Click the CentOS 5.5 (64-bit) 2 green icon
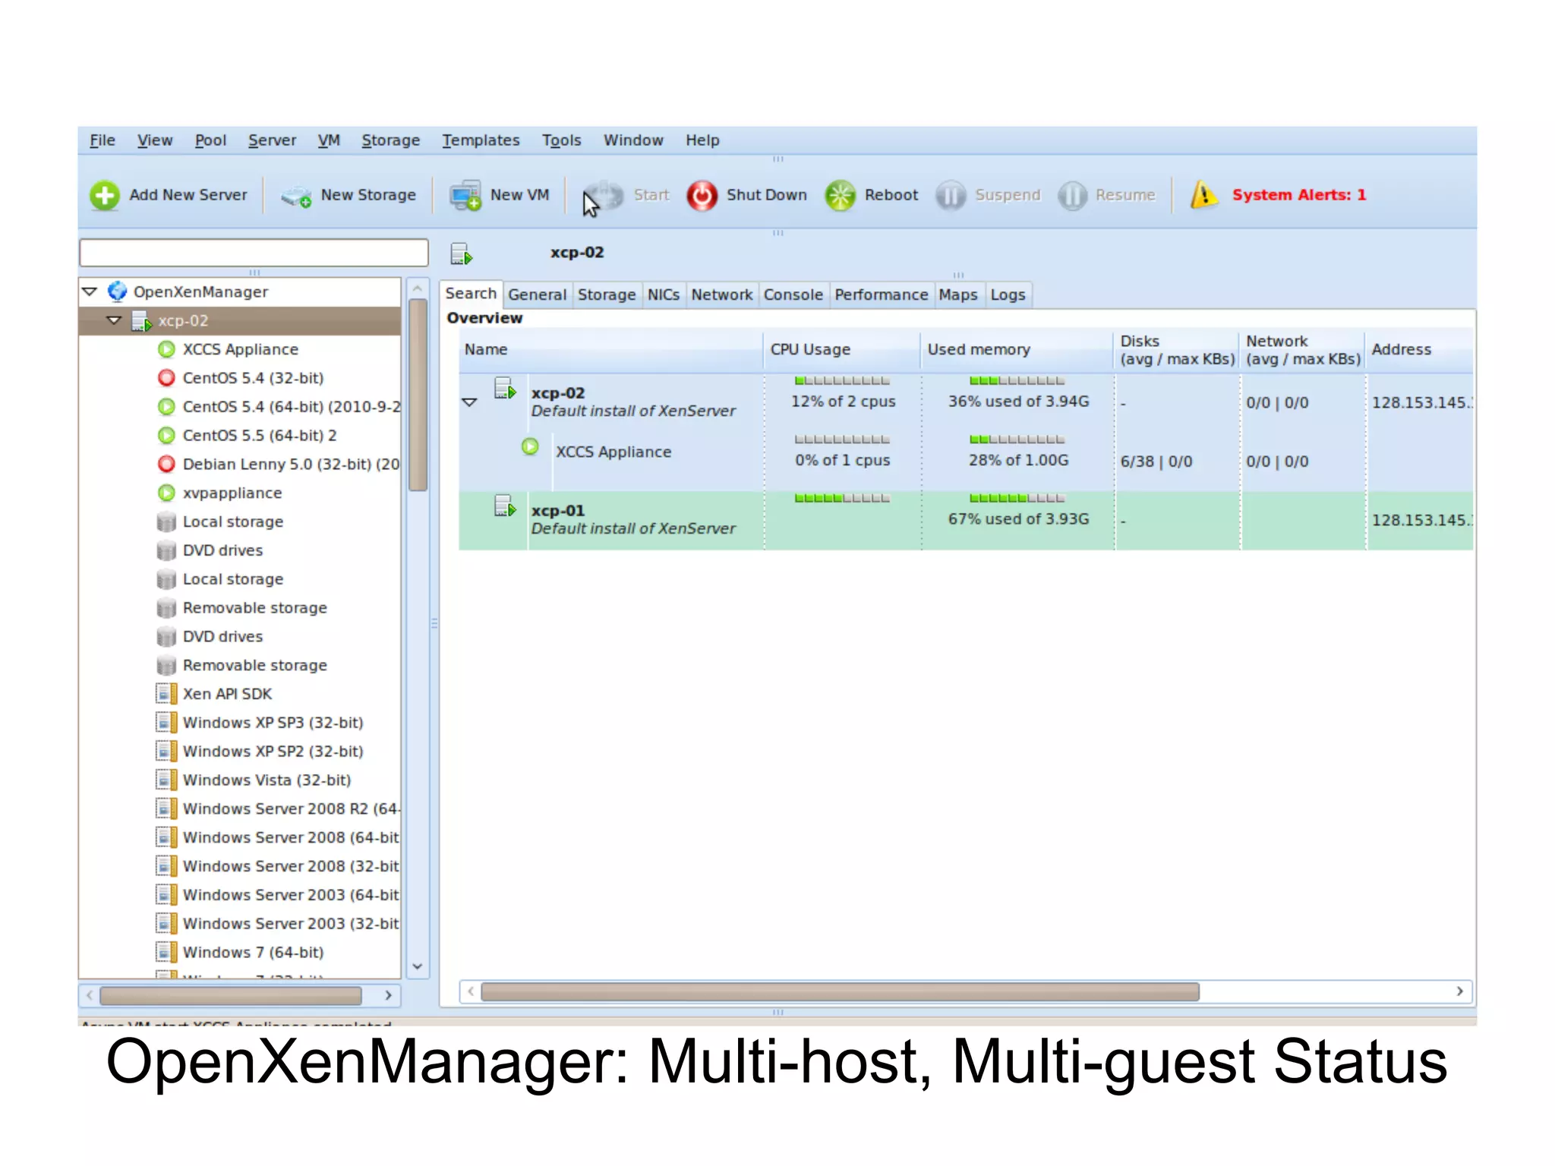The image size is (1555, 1166). point(166,435)
